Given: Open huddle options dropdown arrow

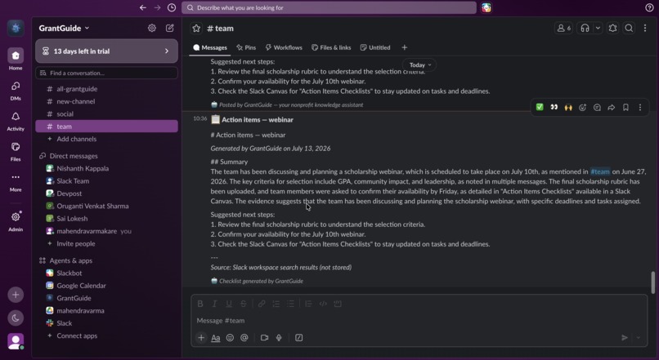Looking at the screenshot, I should 598,28.
